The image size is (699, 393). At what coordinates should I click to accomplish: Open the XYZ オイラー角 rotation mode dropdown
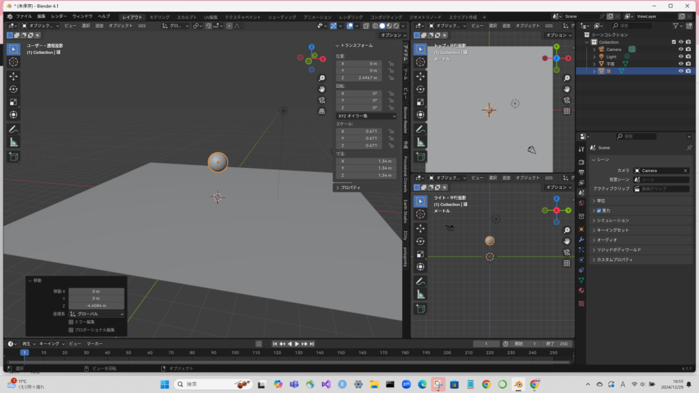point(366,116)
